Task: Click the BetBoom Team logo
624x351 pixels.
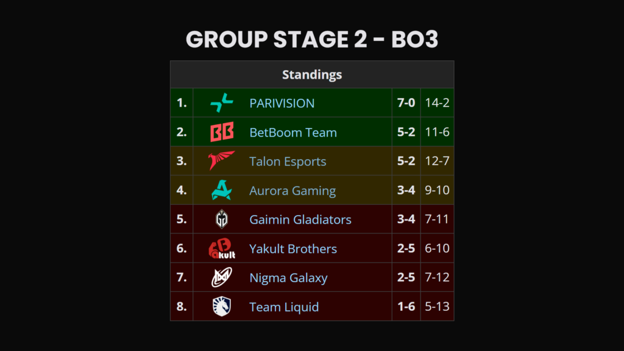Action: [222, 132]
